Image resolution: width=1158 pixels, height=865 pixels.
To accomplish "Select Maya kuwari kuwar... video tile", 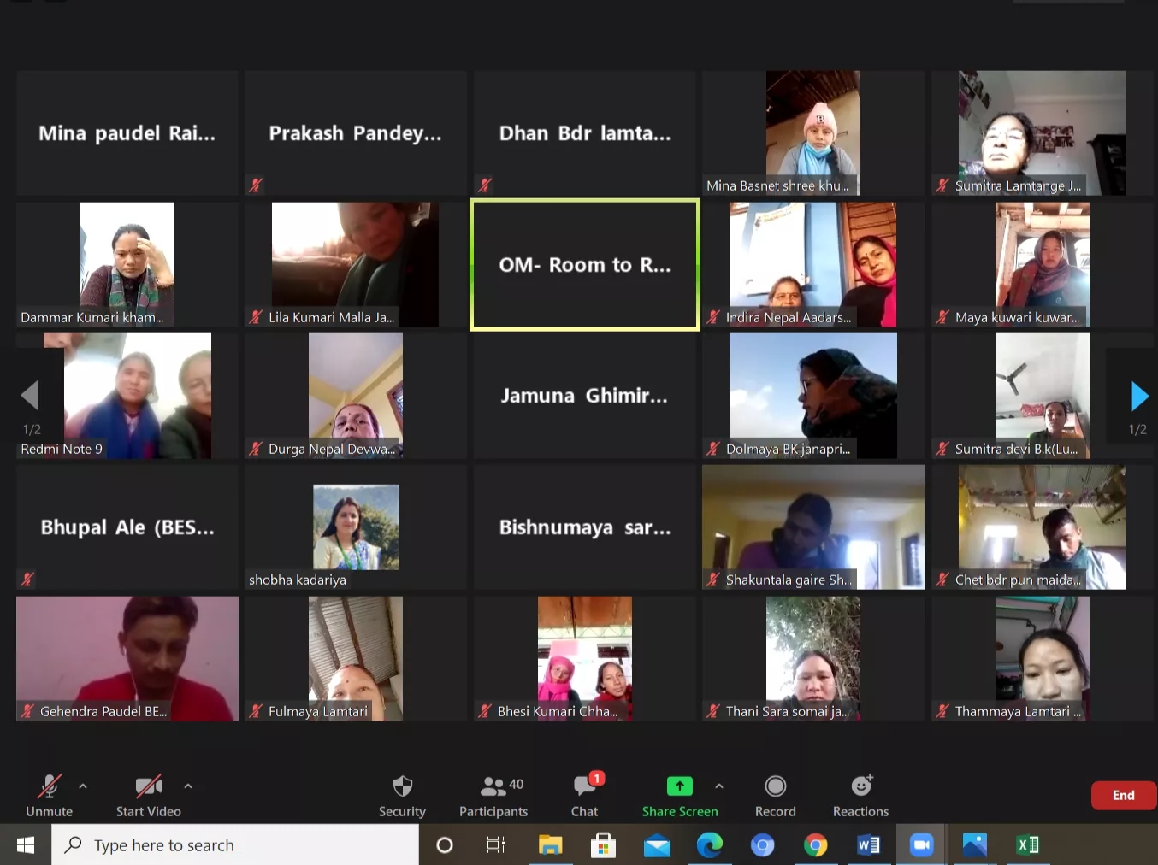I will (x=1042, y=265).
